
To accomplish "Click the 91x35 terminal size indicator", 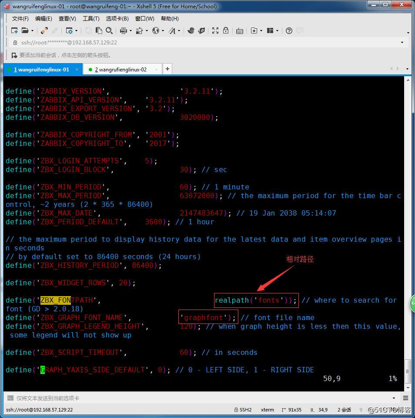I will tap(291, 410).
